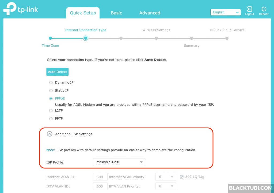Click the Time Zone step dot
The height and width of the screenshot is (193, 274).
[50, 38]
